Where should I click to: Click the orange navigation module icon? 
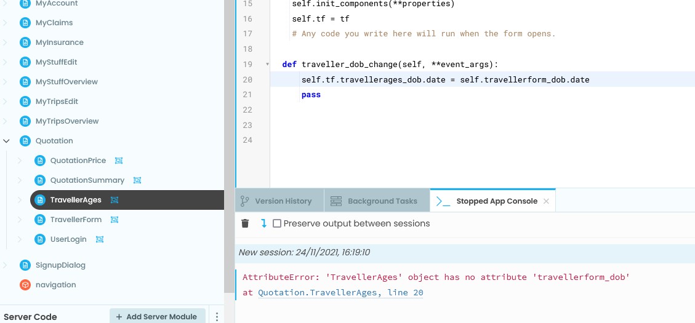click(25, 285)
